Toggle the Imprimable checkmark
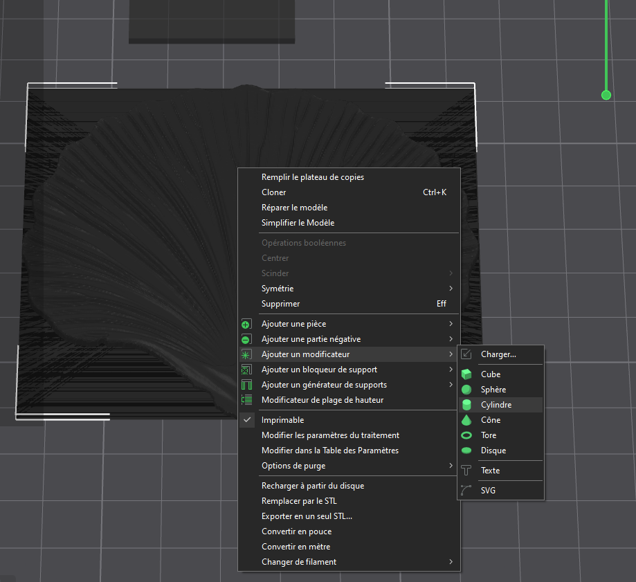Viewport: 636px width, 582px height. [247, 420]
